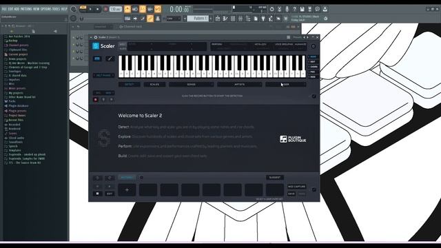Click the red Scaler detection record button

[96, 99]
